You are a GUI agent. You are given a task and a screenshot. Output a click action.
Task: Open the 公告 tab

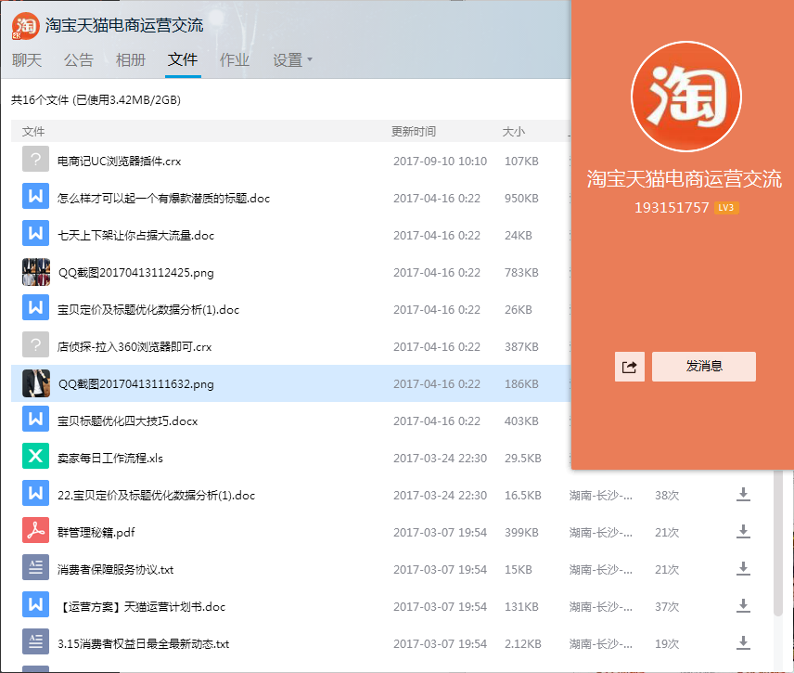tap(79, 60)
